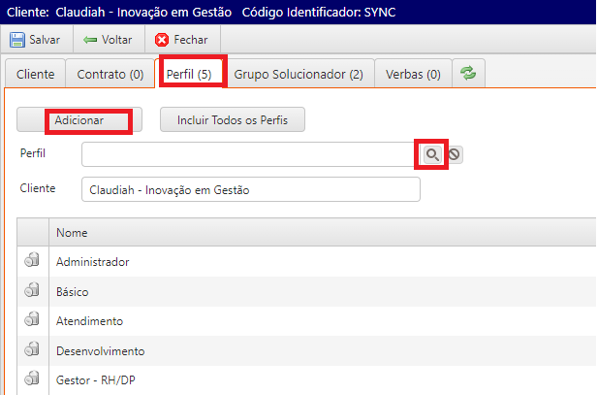Click the icon beside Administrador row
598x395 pixels.
pyautogui.click(x=32, y=261)
